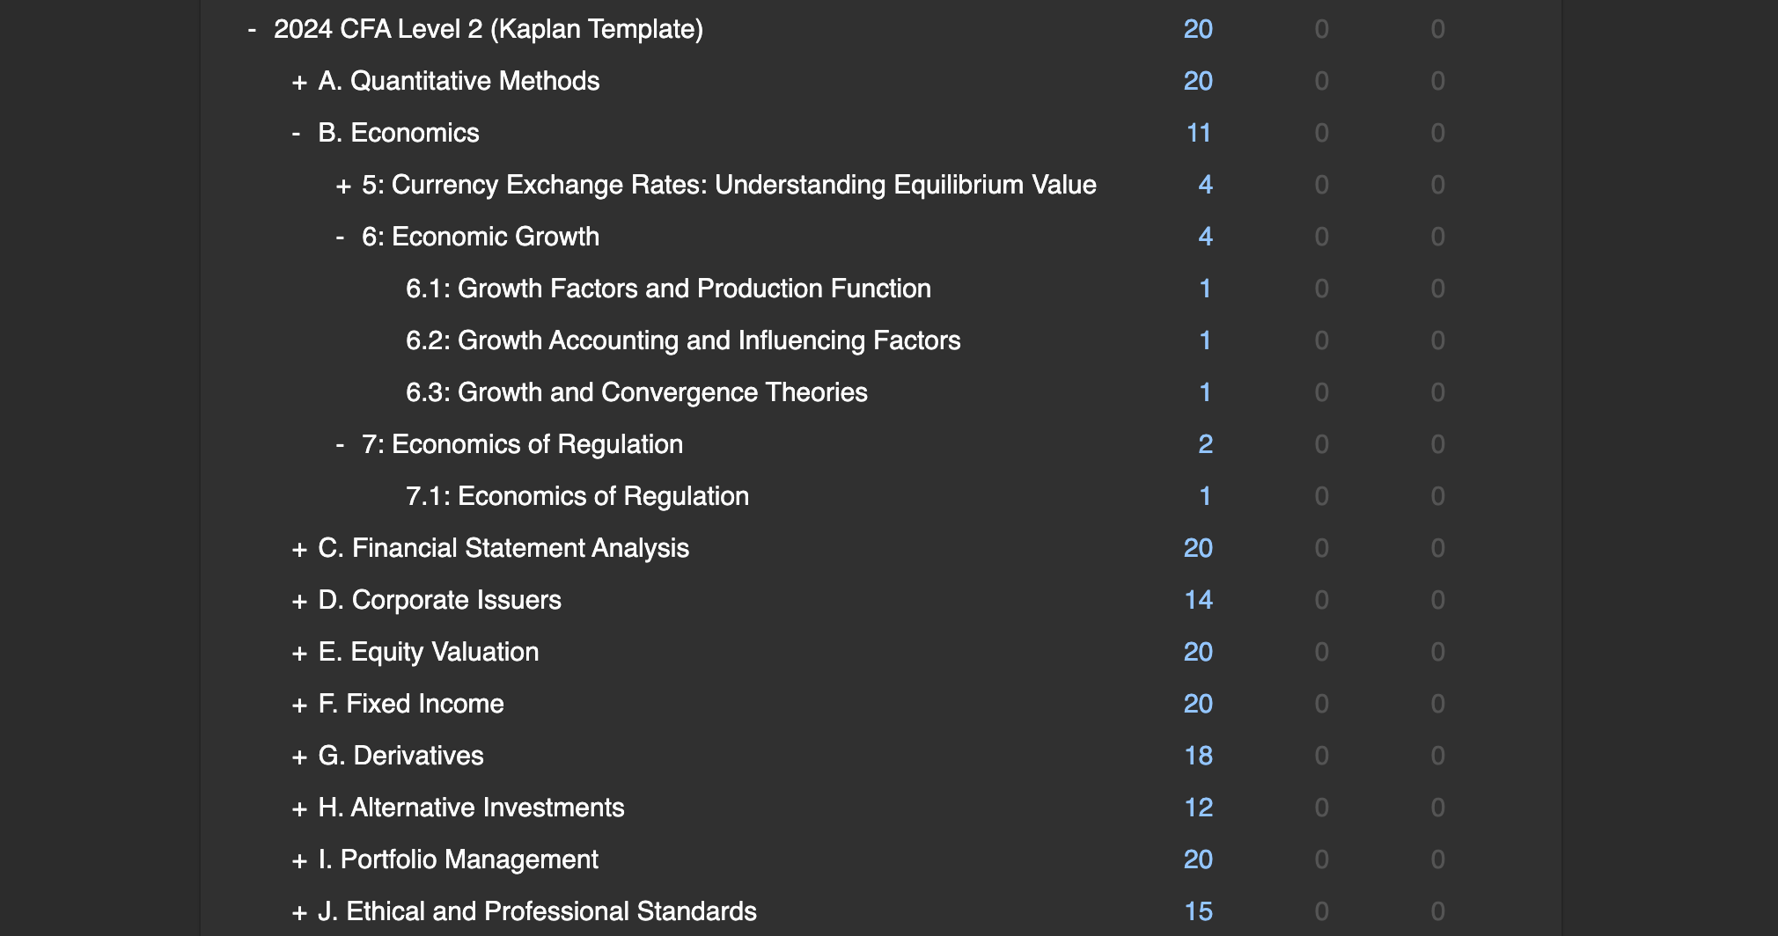Viewport: 1778px width, 936px height.
Task: Select 6.3: Growth and Convergence Theories deck
Action: click(636, 392)
